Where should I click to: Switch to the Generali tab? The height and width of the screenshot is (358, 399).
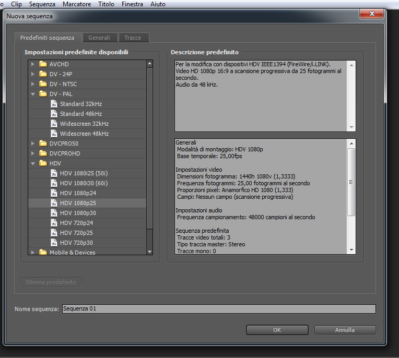100,38
